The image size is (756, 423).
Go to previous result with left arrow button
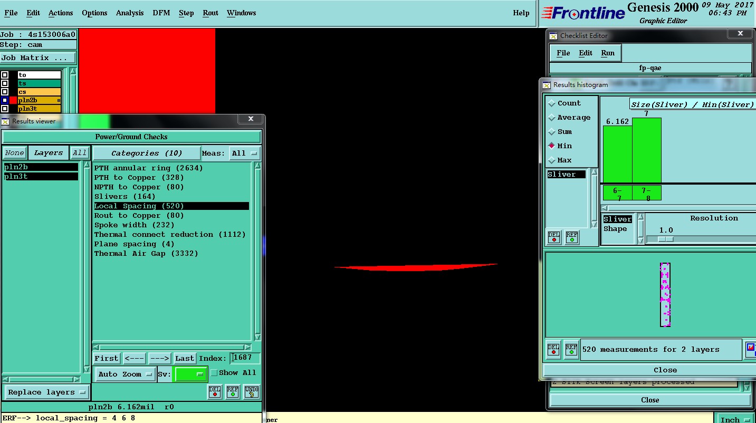point(135,358)
